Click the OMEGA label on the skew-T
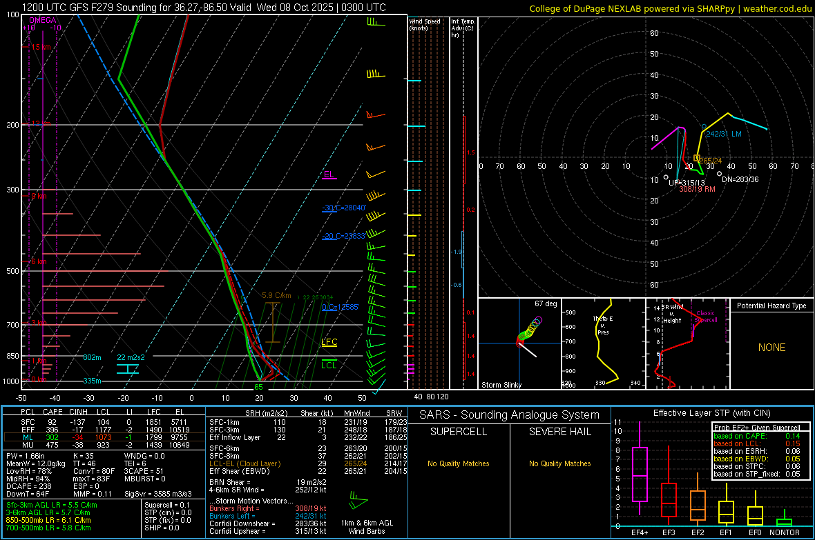The image size is (815, 540). coord(42,20)
